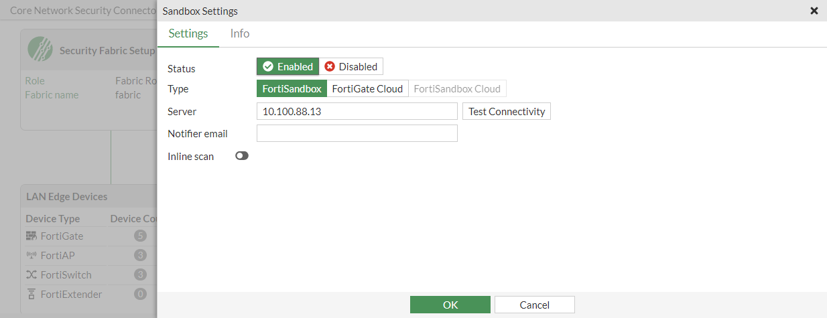
Task: Click the FortiAP count badge
Action: coord(140,255)
